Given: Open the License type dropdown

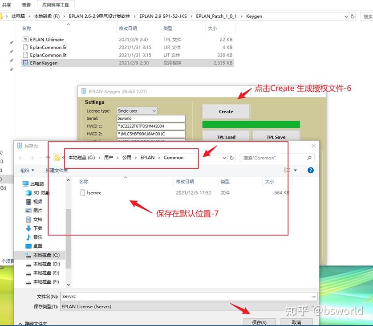Looking at the screenshot, I should (137, 110).
